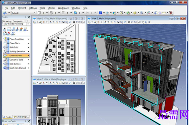
Task: Click Adjust Brightness sun icon in View 3
Action: click(x=44, y=83)
